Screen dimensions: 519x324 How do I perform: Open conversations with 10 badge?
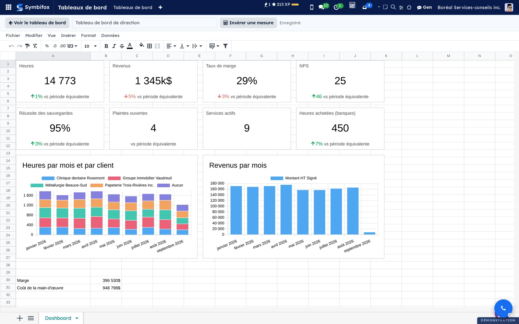tap(323, 7)
